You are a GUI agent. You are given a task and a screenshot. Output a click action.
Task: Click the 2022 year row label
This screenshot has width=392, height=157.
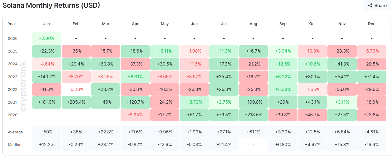(x=13, y=89)
